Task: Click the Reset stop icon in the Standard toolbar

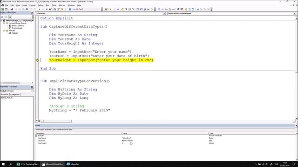Action: coord(47,9)
